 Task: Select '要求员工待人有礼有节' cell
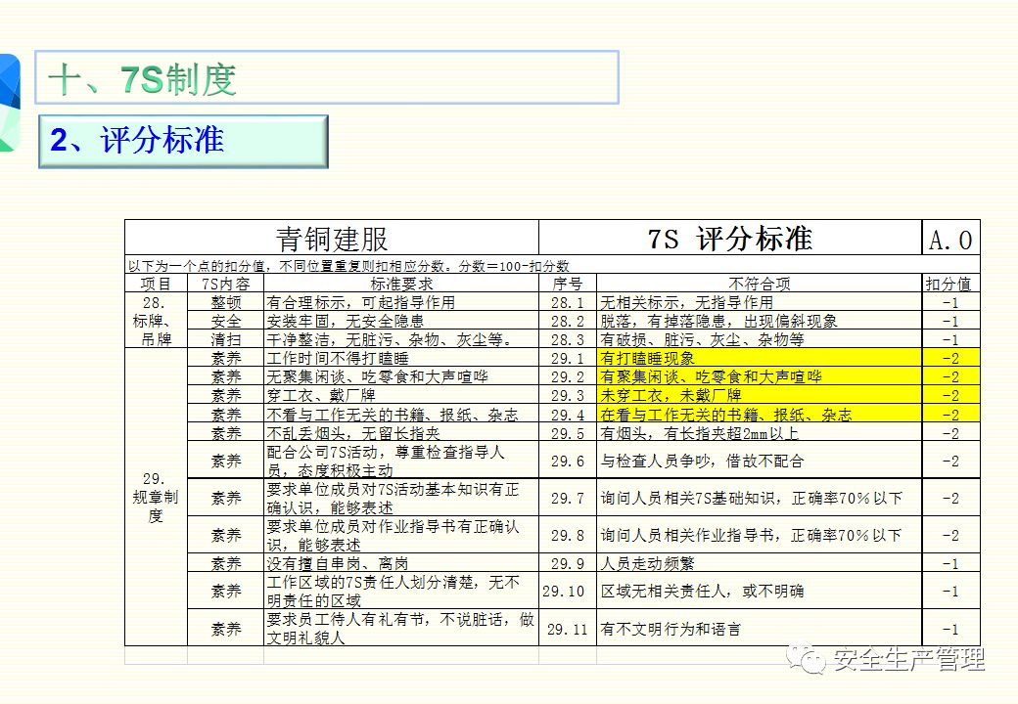click(401, 628)
